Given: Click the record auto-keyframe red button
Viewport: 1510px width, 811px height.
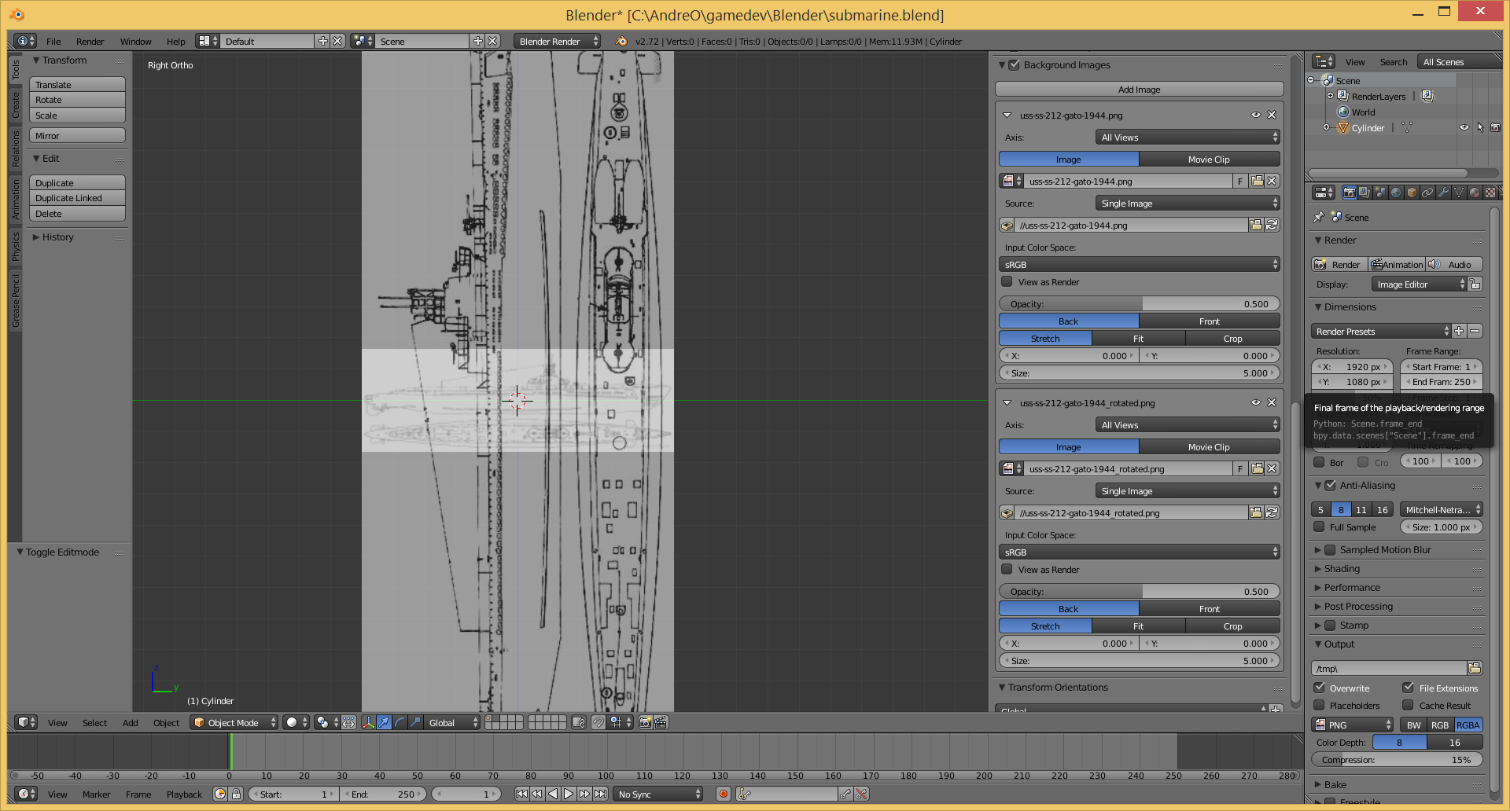Looking at the screenshot, I should pos(724,794).
